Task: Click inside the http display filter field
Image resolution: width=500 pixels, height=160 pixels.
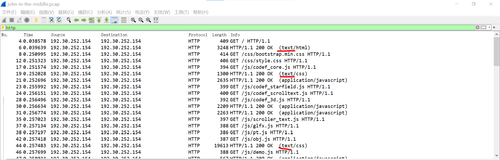Action: click(x=240, y=28)
